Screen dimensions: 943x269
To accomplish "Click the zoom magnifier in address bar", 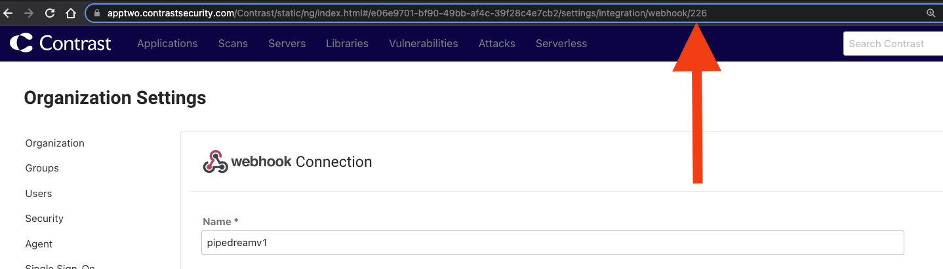I will coord(931,12).
